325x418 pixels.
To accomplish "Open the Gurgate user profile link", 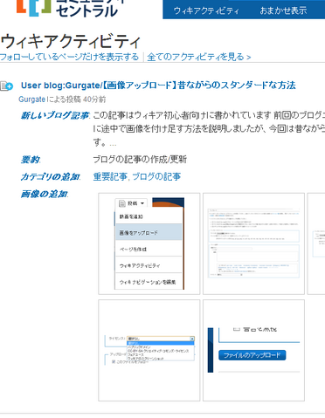I will click(31, 99).
